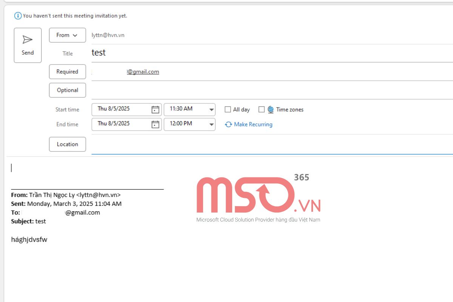453x302 pixels.
Task: Click the info icon in the notification bar
Action: point(18,16)
